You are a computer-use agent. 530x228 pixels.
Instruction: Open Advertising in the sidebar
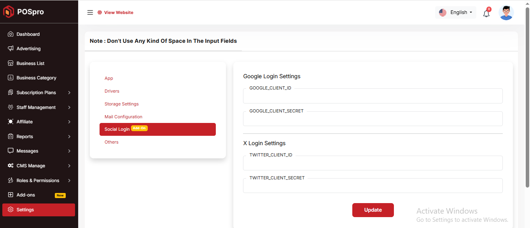(x=28, y=49)
